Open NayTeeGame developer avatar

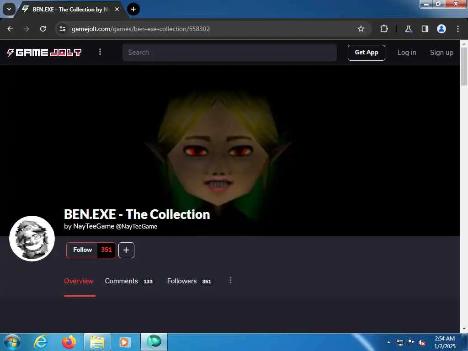[x=32, y=239]
